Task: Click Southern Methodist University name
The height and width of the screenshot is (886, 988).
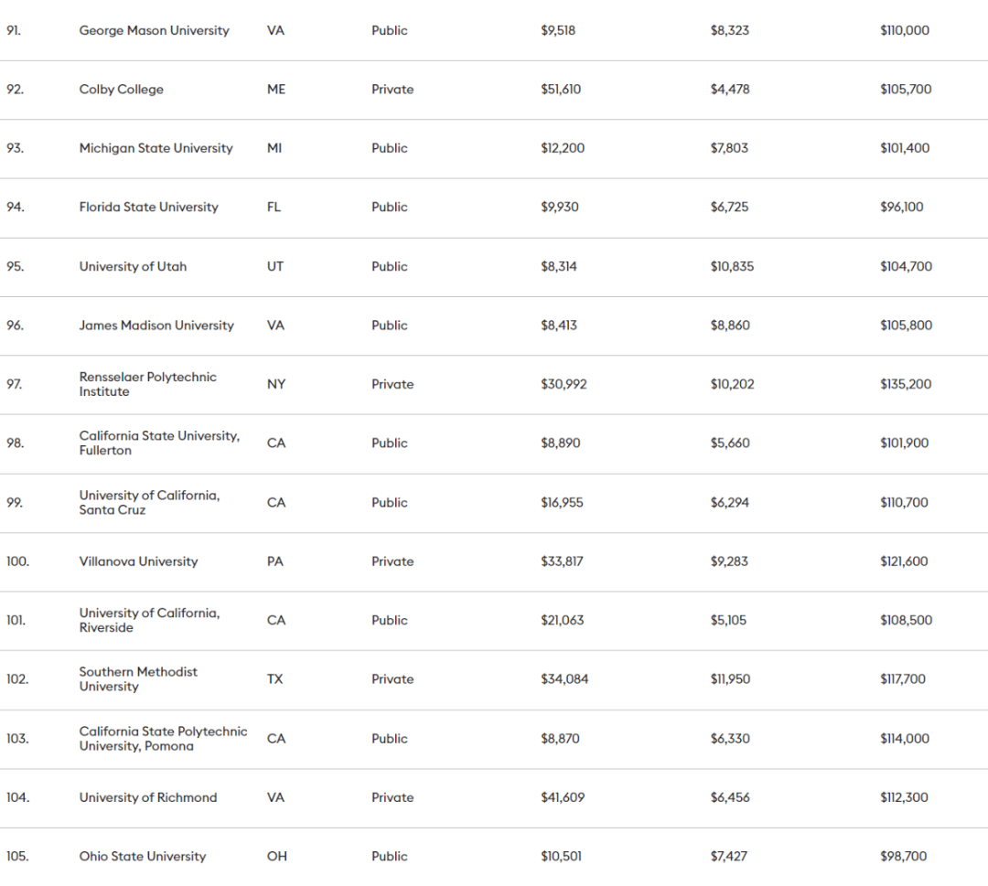Action: pyautogui.click(x=138, y=678)
